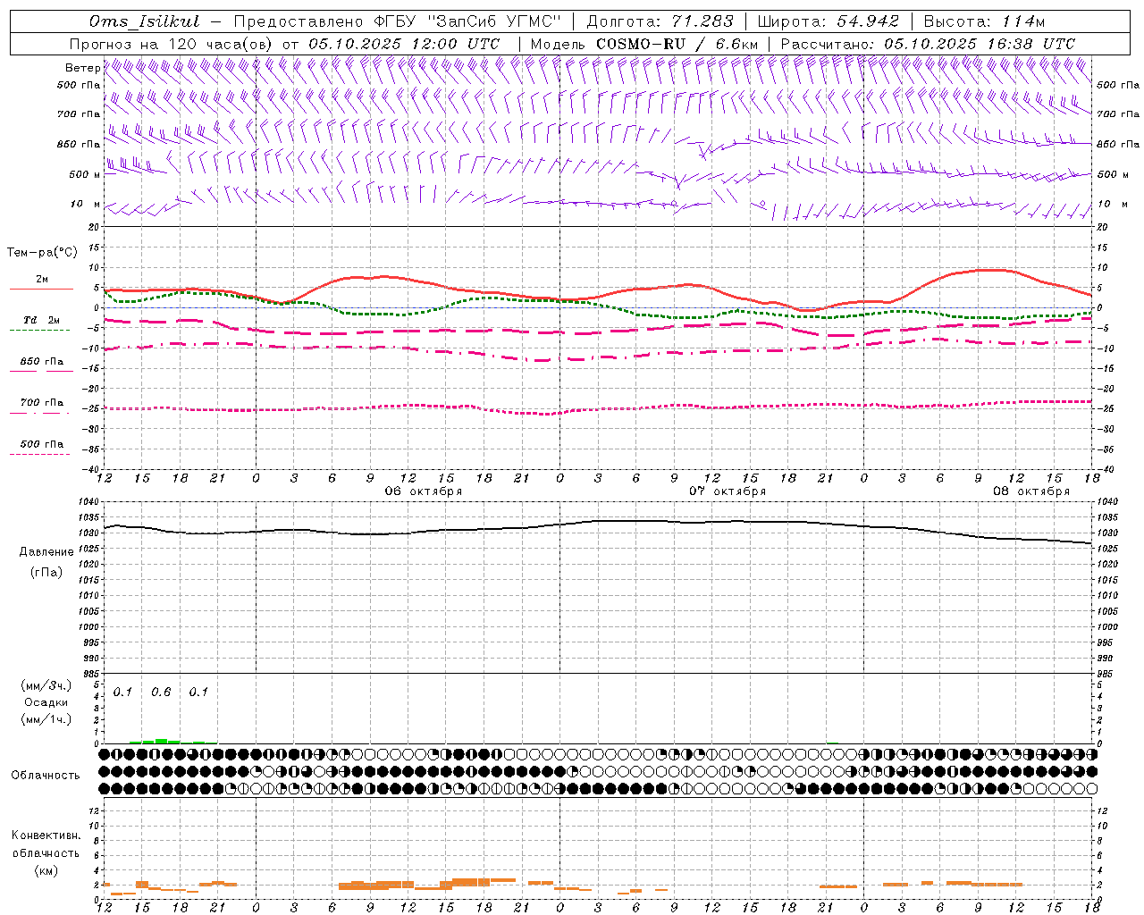Click the Тем-ра(°C) axis title
This screenshot has width=1144, height=915.
click(x=42, y=253)
